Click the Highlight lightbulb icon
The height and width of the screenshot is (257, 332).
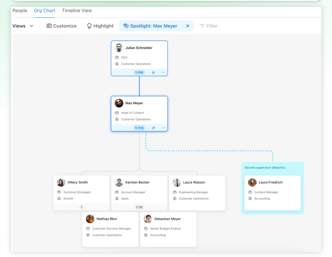click(x=90, y=26)
